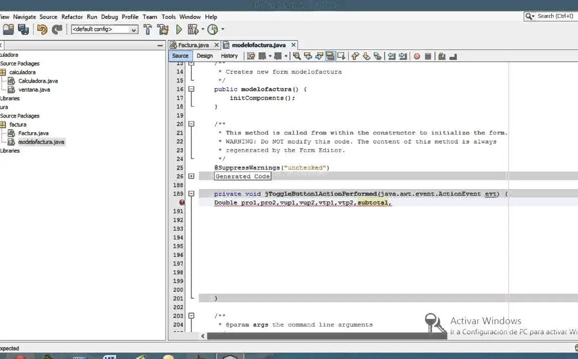Screen dimensions: 578x359
Task: Switch to the Factura.java tab
Action: (x=193, y=45)
